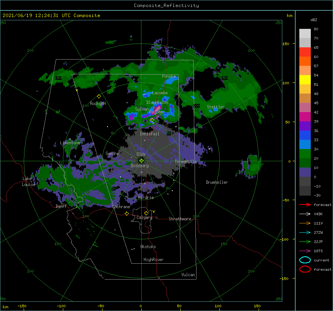This screenshot has width=333, height=311.
Task: Select the yellow 54 dBZ color swatch
Action: pyautogui.click(x=305, y=80)
